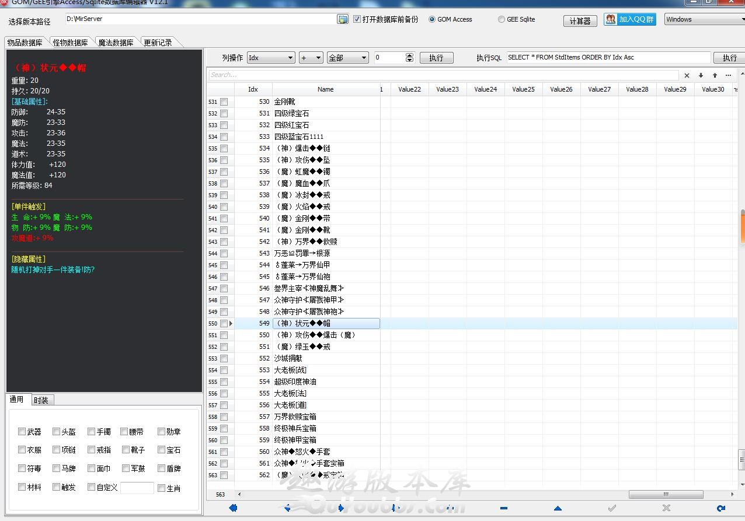The height and width of the screenshot is (521, 745).
Task: Click the 自定义 text input box
Action: coord(137,488)
